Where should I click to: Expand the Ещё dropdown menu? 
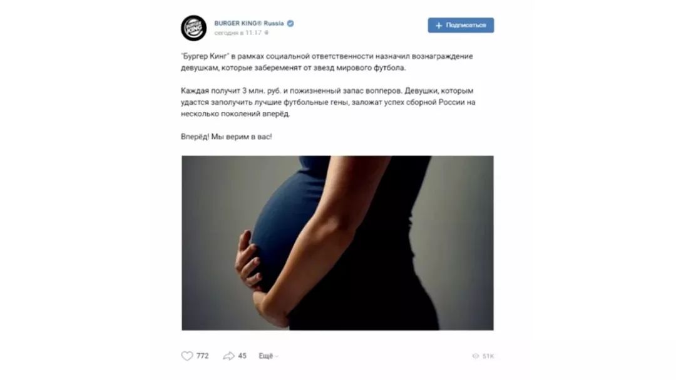coord(269,356)
